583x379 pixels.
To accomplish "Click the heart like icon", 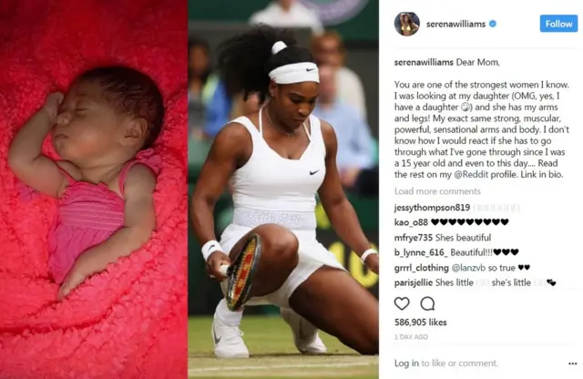I will (x=402, y=304).
